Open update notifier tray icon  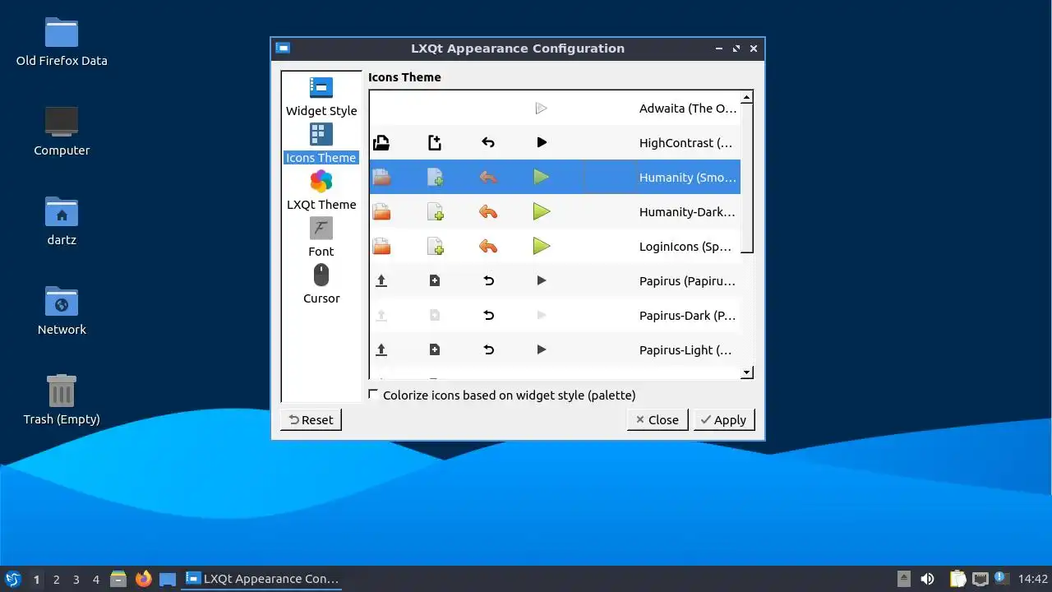pos(1001,579)
